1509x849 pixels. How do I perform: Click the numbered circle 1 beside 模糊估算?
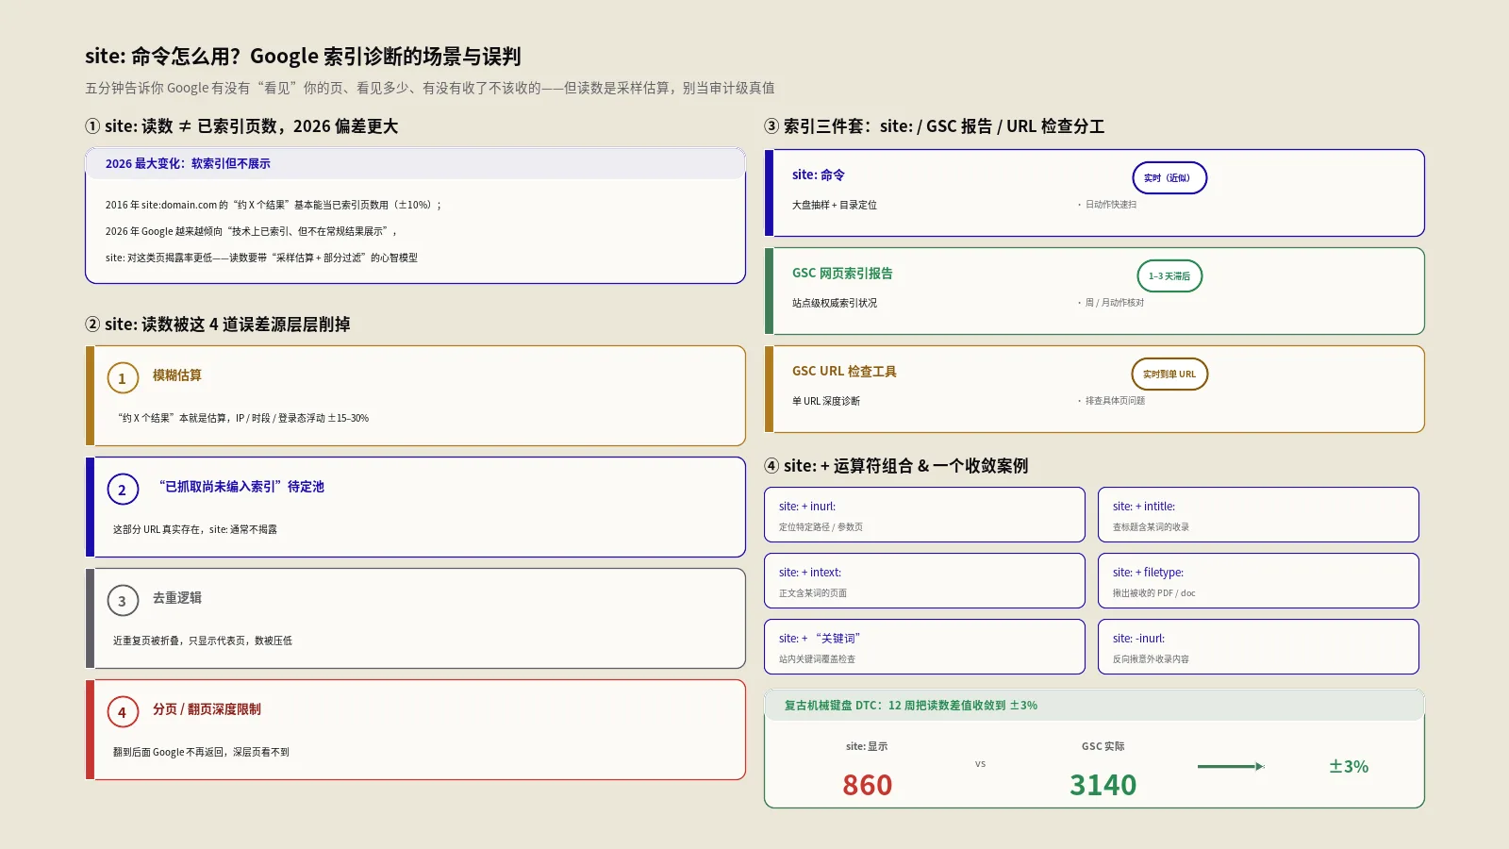(123, 378)
